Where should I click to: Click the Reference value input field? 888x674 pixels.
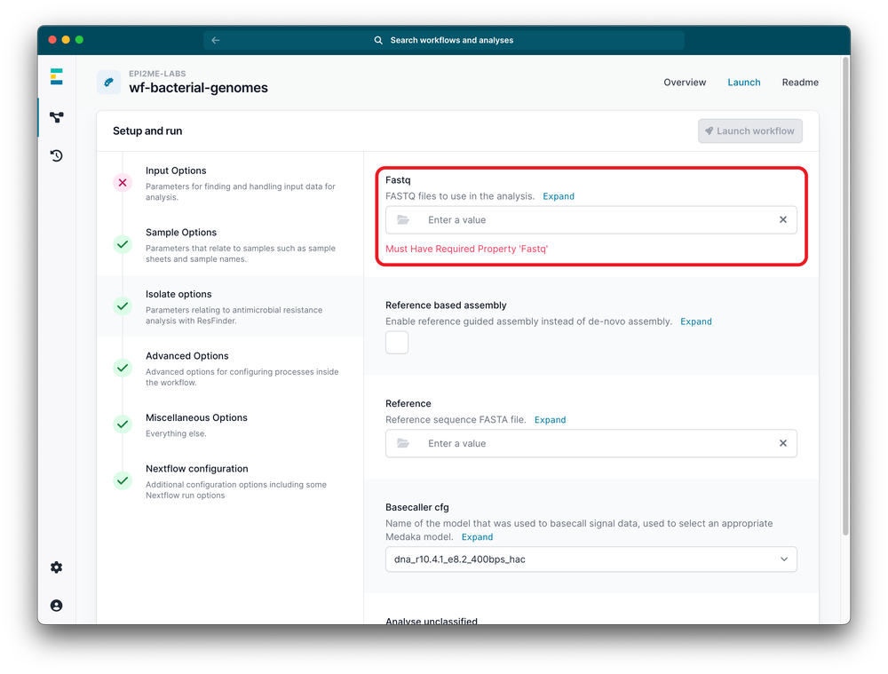coord(591,443)
